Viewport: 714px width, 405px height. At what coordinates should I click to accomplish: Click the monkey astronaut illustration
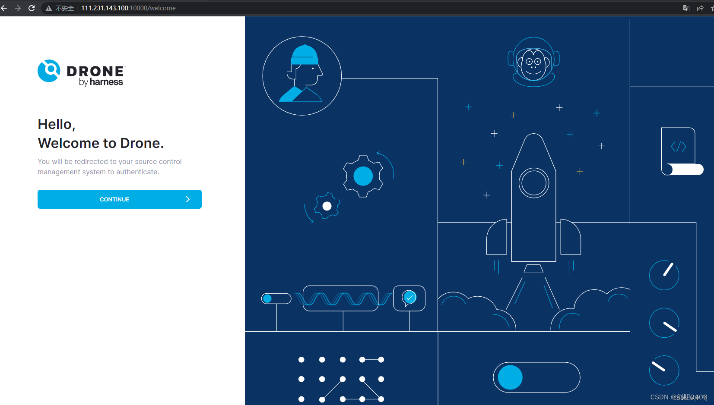533,62
